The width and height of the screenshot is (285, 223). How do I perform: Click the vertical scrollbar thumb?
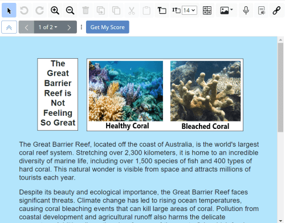coord(280,87)
